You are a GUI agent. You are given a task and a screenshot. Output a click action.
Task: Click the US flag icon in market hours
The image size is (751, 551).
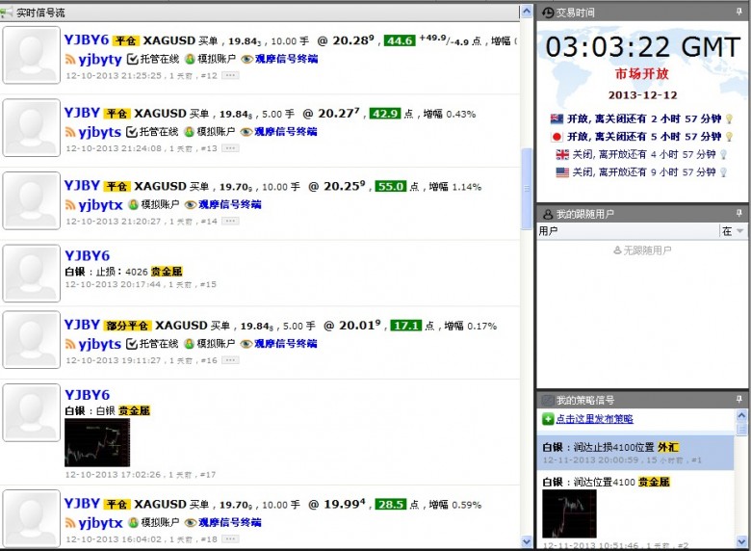562,172
